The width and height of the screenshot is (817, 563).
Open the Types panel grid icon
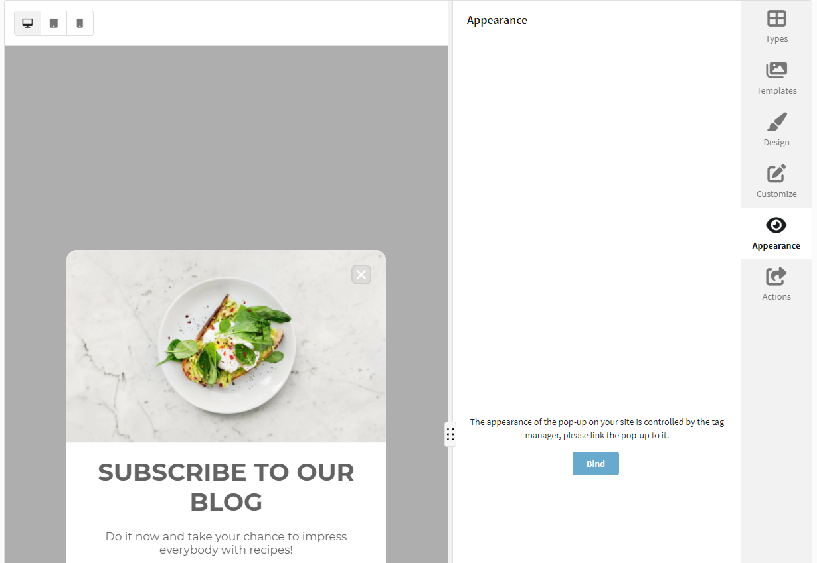click(x=776, y=18)
